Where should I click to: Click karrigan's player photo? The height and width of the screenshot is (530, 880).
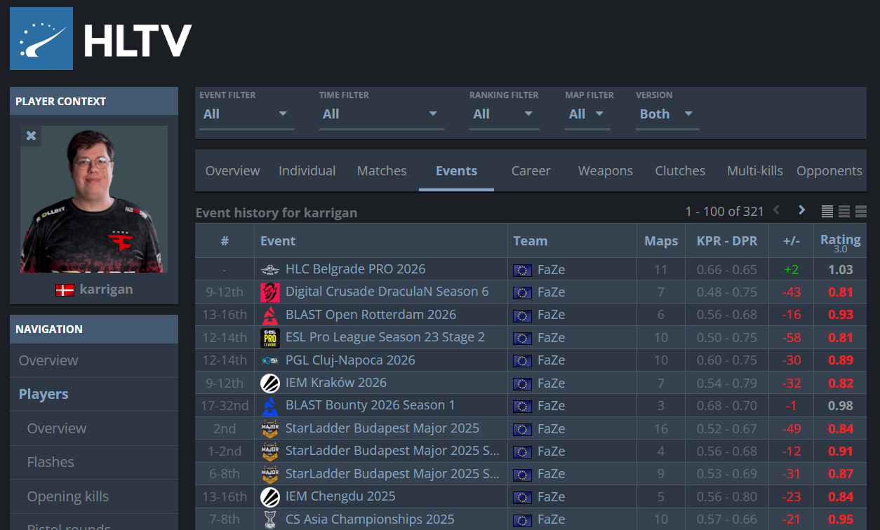(x=94, y=199)
